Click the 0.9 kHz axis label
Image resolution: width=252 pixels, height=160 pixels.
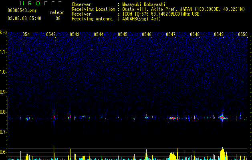point(4,92)
